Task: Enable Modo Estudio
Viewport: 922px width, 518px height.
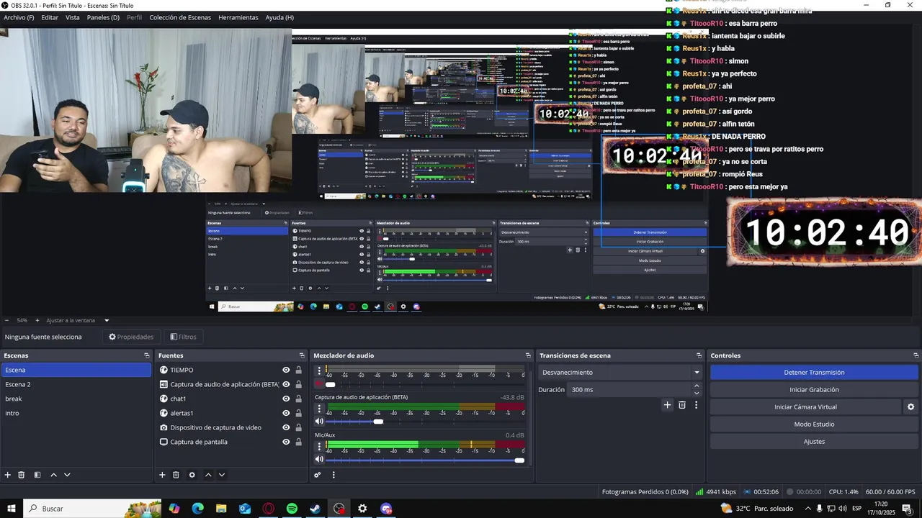Action: 814,424
